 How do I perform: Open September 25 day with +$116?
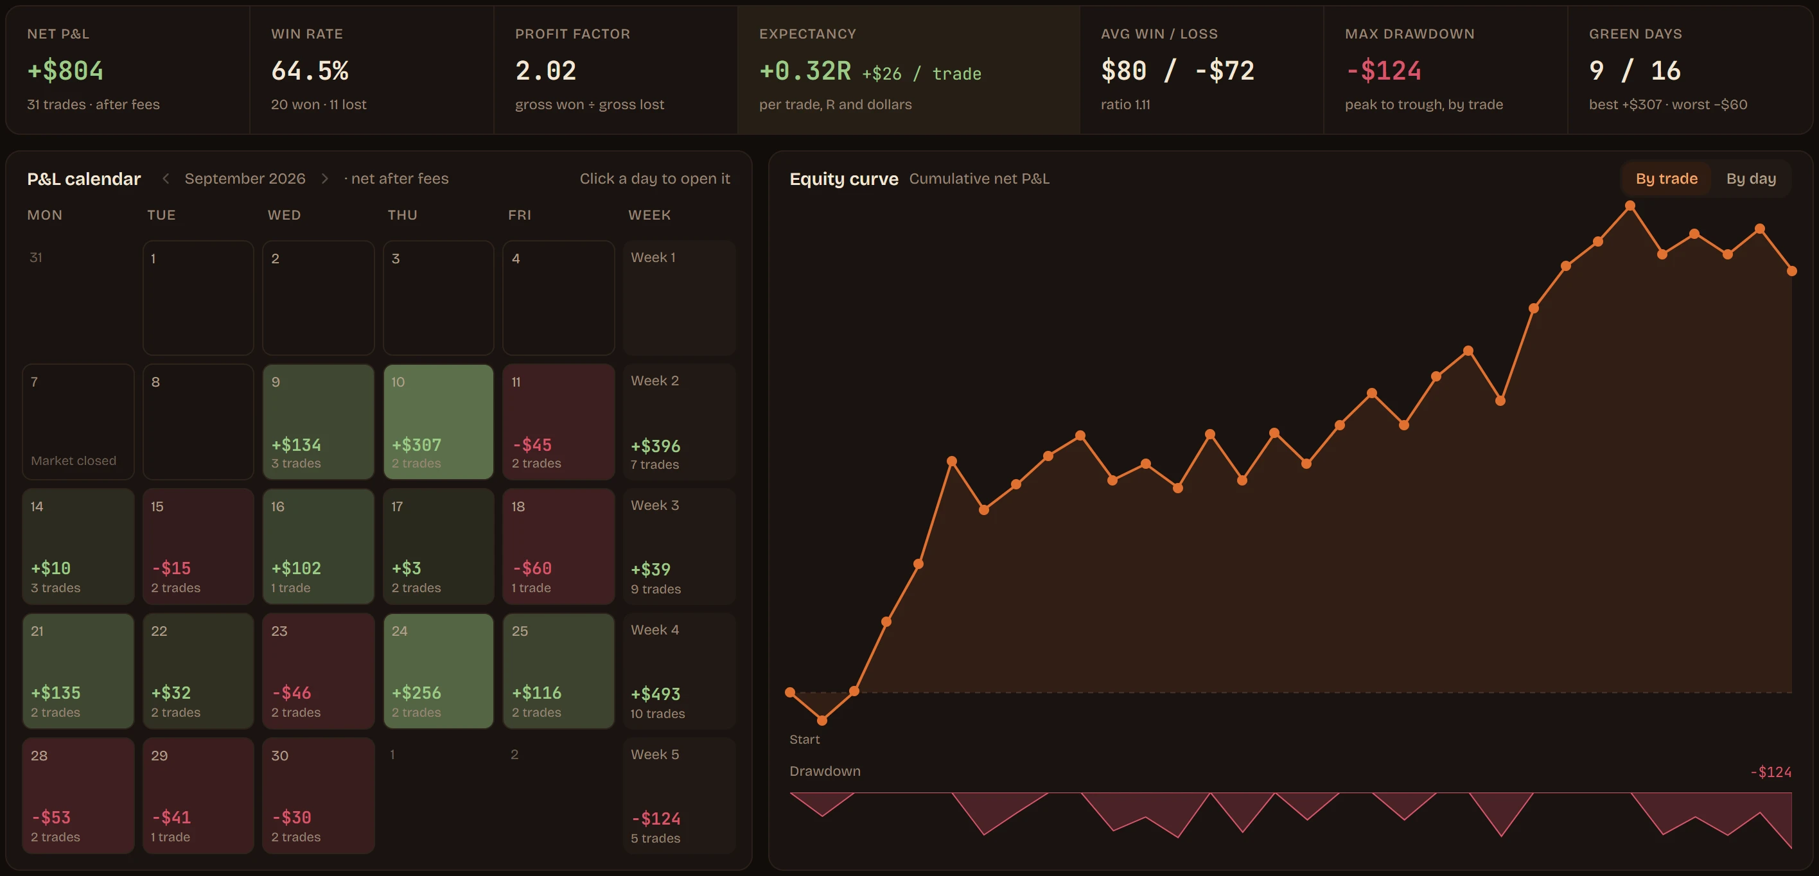pos(559,671)
